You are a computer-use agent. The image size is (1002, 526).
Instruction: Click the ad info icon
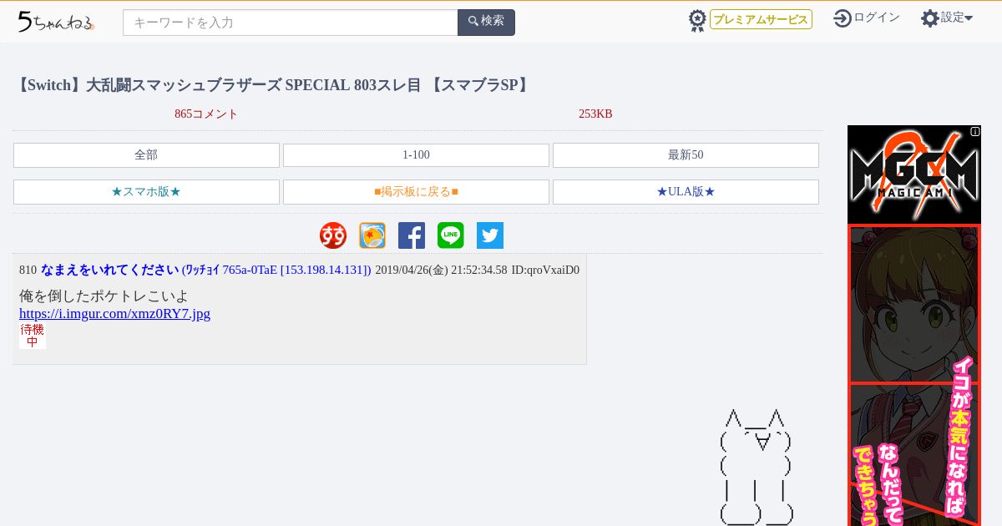point(974,131)
